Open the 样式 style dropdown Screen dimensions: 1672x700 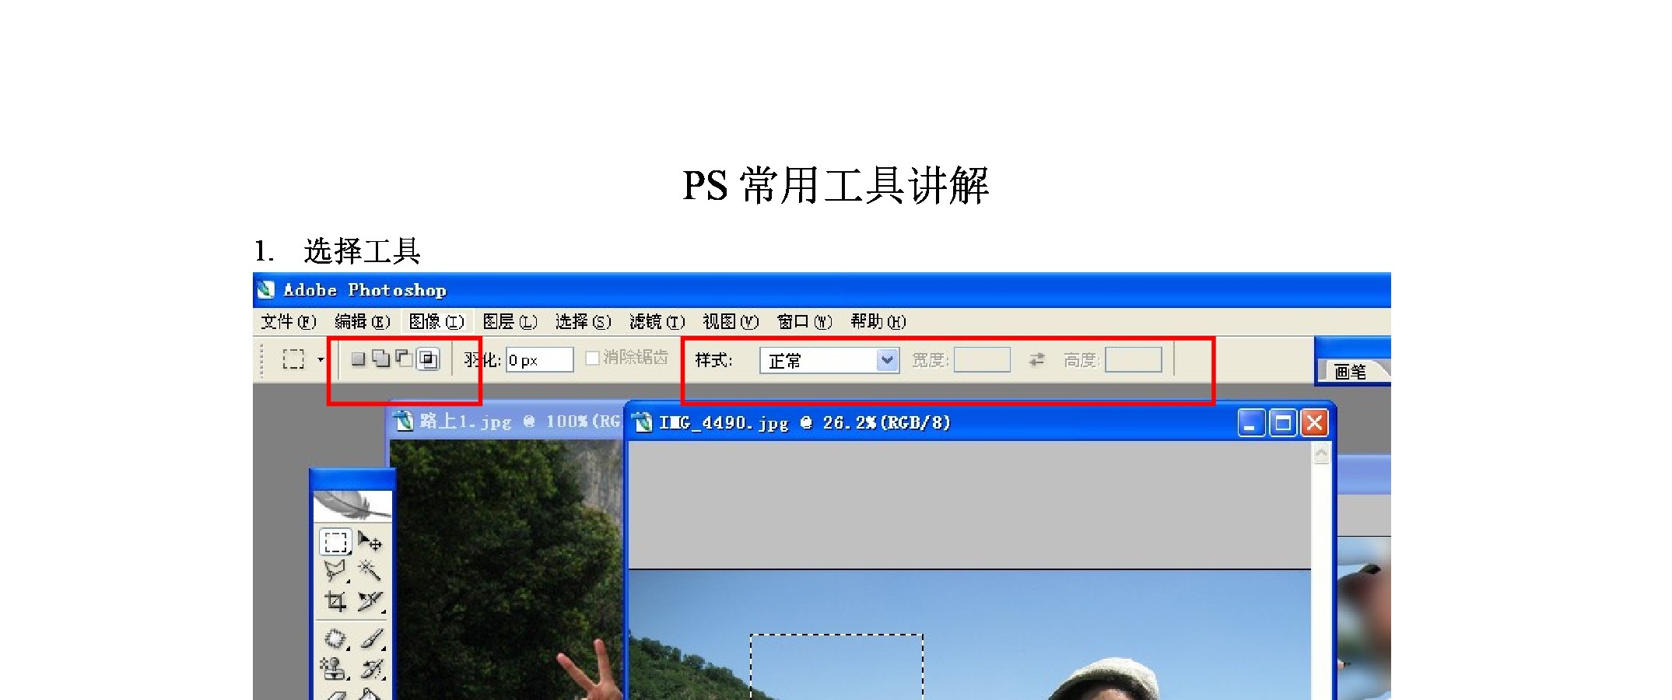887,360
